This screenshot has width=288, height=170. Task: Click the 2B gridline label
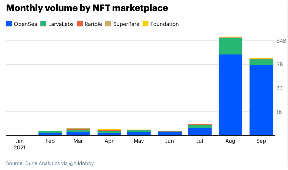[x=280, y=88]
